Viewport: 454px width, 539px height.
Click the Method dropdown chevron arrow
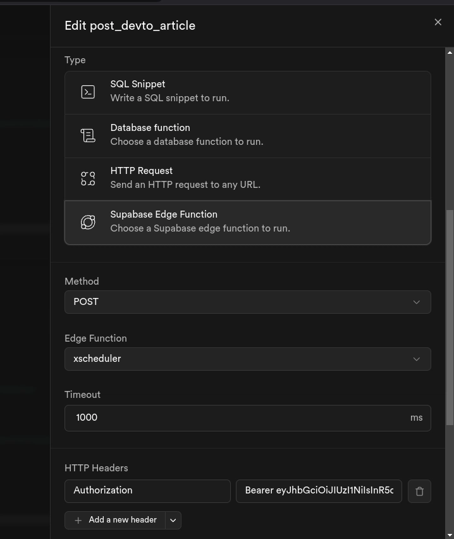click(x=416, y=302)
